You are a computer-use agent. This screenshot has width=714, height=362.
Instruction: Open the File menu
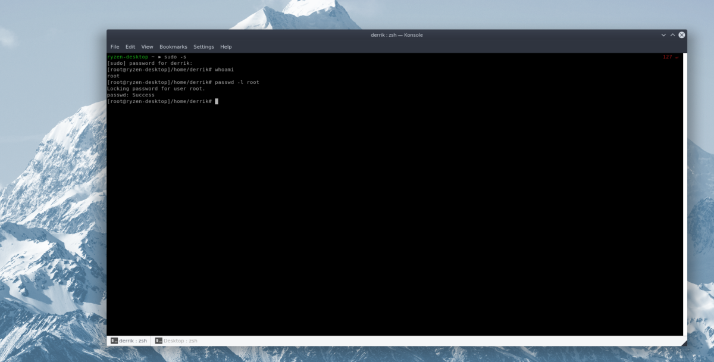click(115, 46)
